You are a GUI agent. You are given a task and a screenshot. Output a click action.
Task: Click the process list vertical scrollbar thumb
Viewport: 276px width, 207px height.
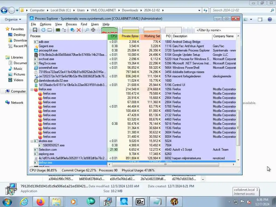click(238, 128)
